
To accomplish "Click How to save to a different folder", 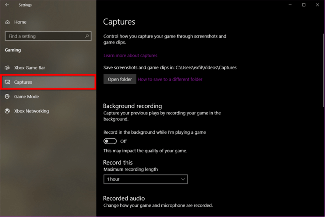I will [170, 79].
